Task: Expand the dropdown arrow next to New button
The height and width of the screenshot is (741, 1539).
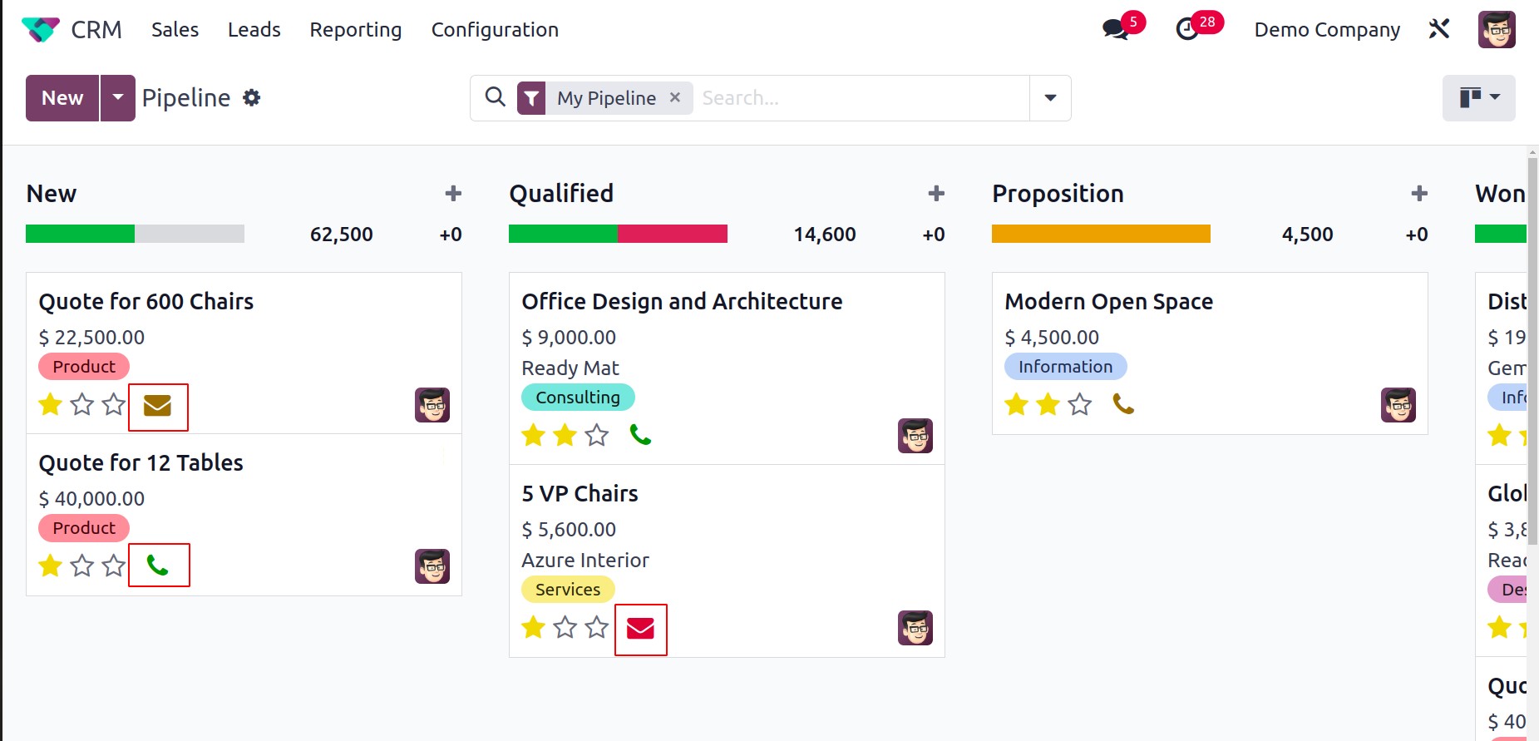Action: 118,98
